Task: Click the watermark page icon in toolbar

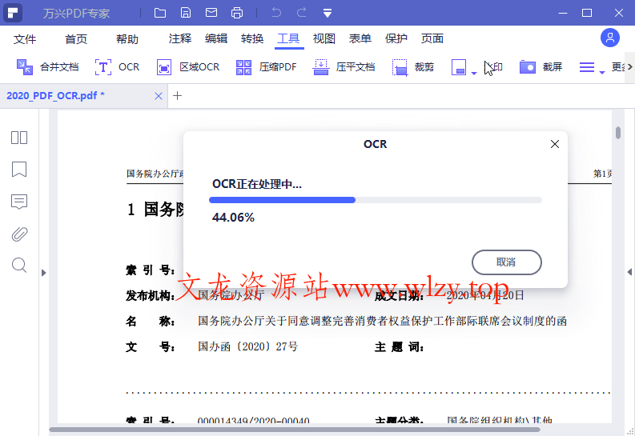Action: 459,67
